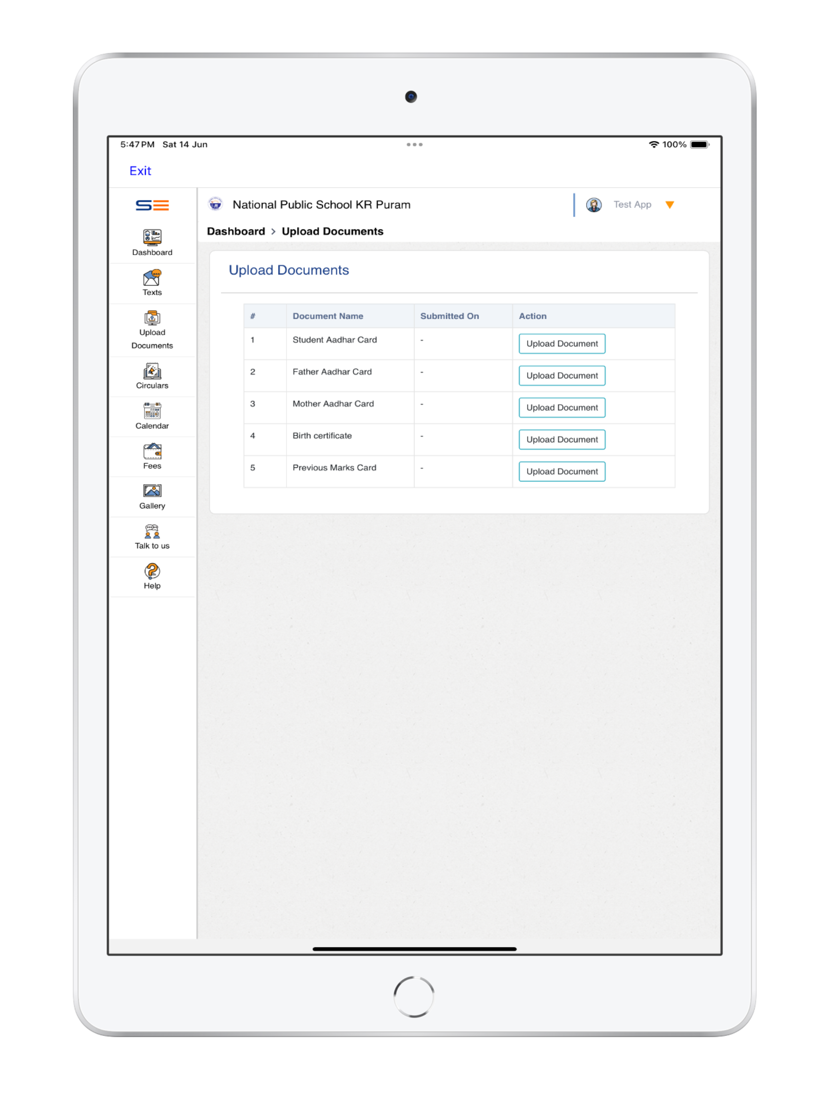Image resolution: width=826 pixels, height=1102 pixels.
Task: Click National Public School KR Puram title
Action: click(x=322, y=205)
